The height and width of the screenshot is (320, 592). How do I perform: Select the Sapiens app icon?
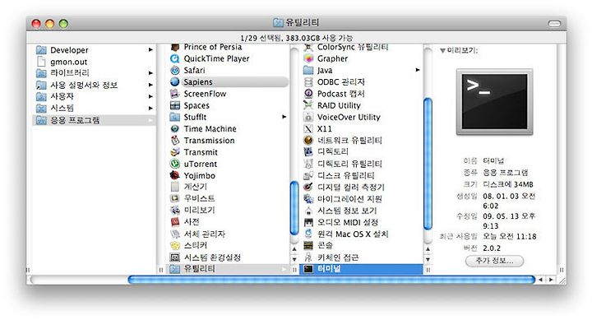click(174, 81)
